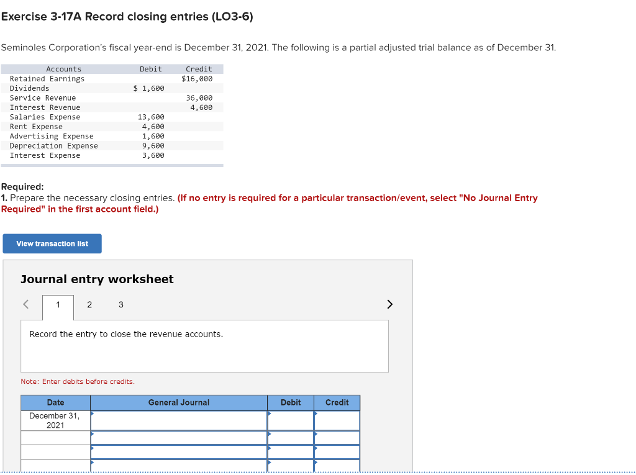
Task: Click the Credit field in the third row
Action: coord(337,453)
